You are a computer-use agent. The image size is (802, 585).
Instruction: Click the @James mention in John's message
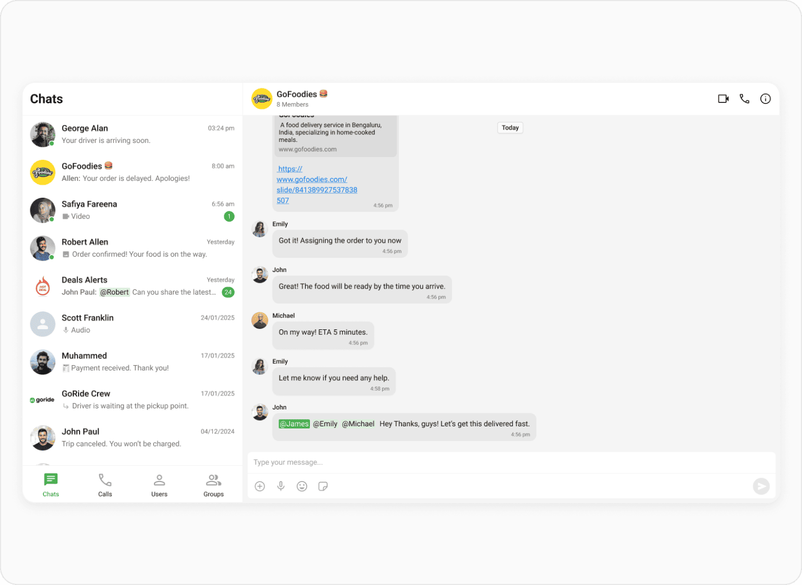(x=294, y=424)
